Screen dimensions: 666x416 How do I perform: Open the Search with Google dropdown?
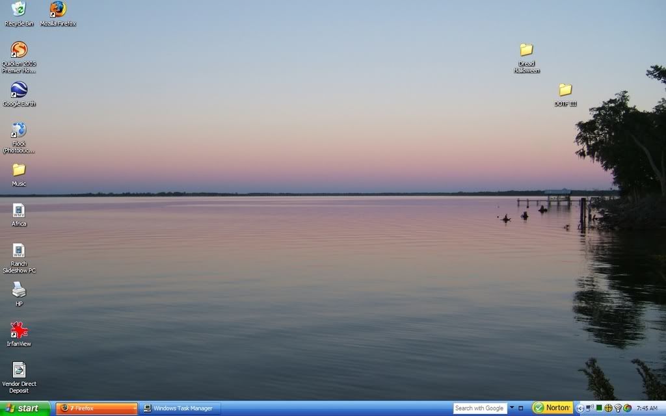point(511,408)
